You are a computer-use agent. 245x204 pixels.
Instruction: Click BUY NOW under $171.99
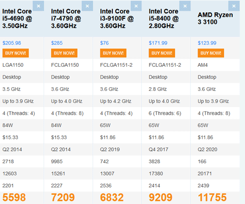(x=162, y=53)
